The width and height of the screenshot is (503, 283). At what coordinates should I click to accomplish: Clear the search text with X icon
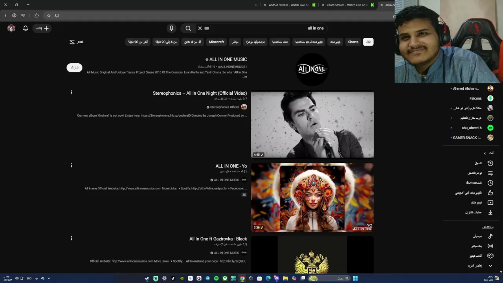click(x=200, y=28)
